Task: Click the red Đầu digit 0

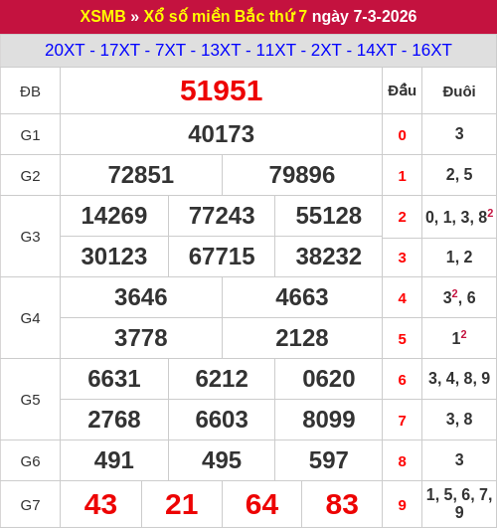Action: click(402, 135)
